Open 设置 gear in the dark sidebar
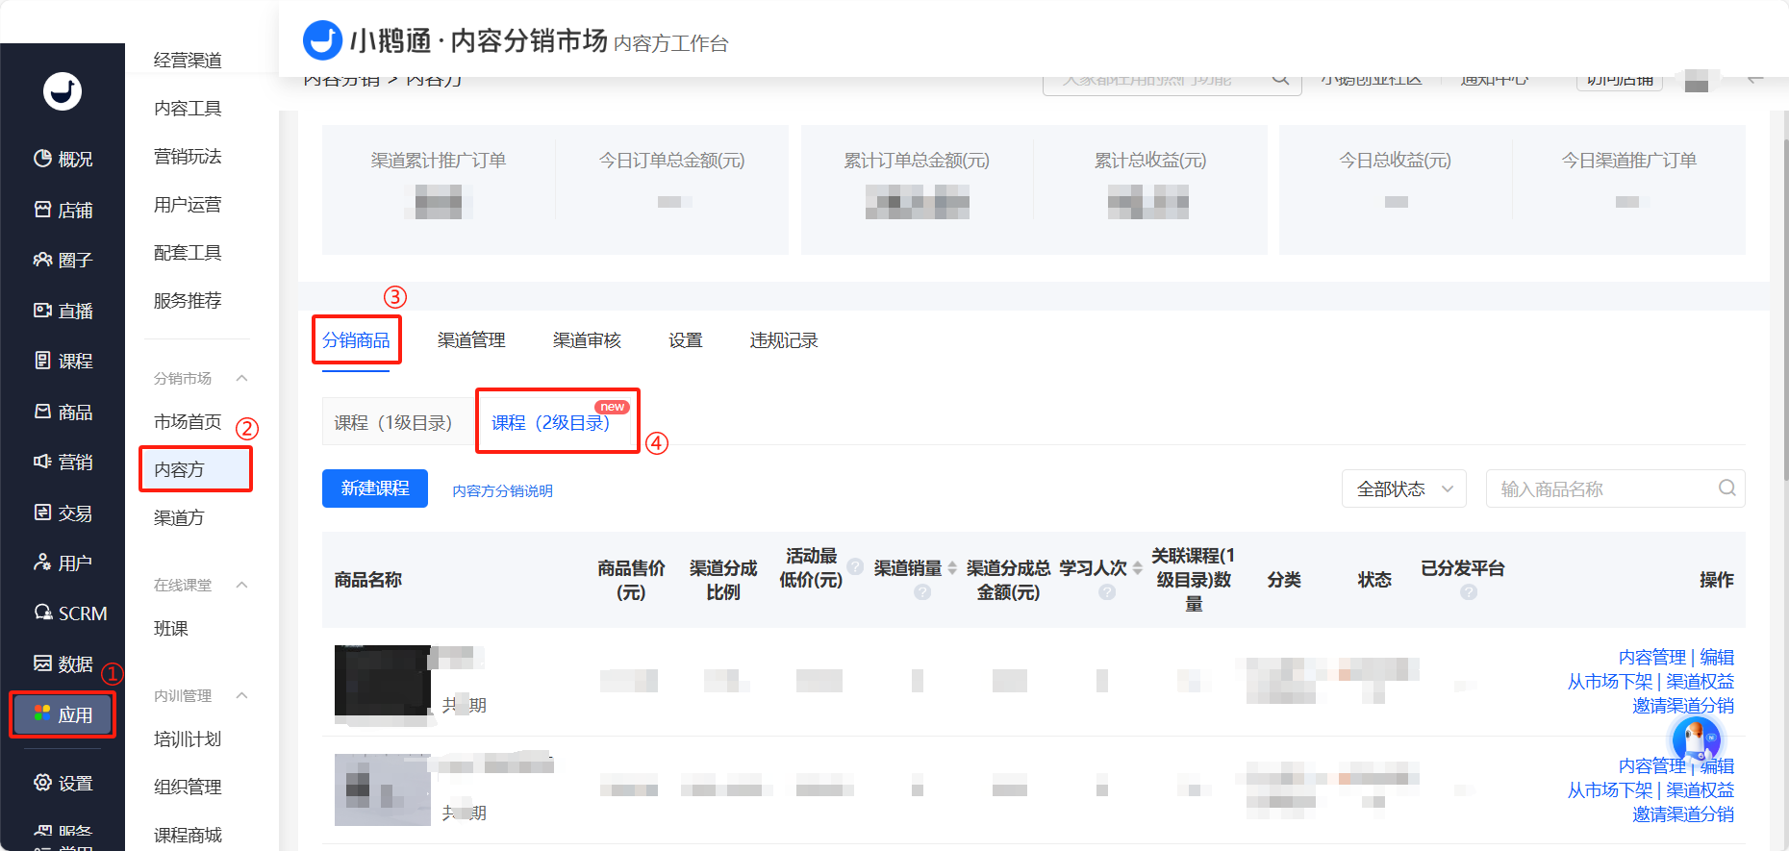The width and height of the screenshot is (1789, 851). [63, 783]
